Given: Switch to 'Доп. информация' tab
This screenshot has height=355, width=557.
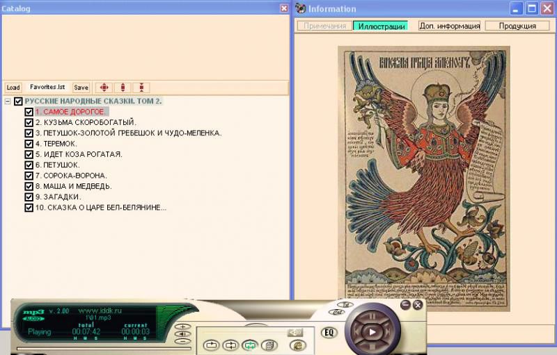Looking at the screenshot, I should (x=449, y=26).
